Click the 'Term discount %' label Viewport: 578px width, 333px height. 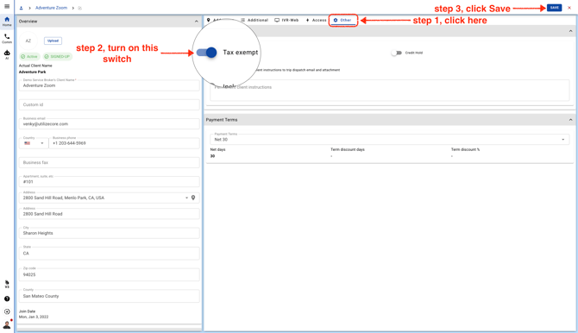(x=466, y=150)
